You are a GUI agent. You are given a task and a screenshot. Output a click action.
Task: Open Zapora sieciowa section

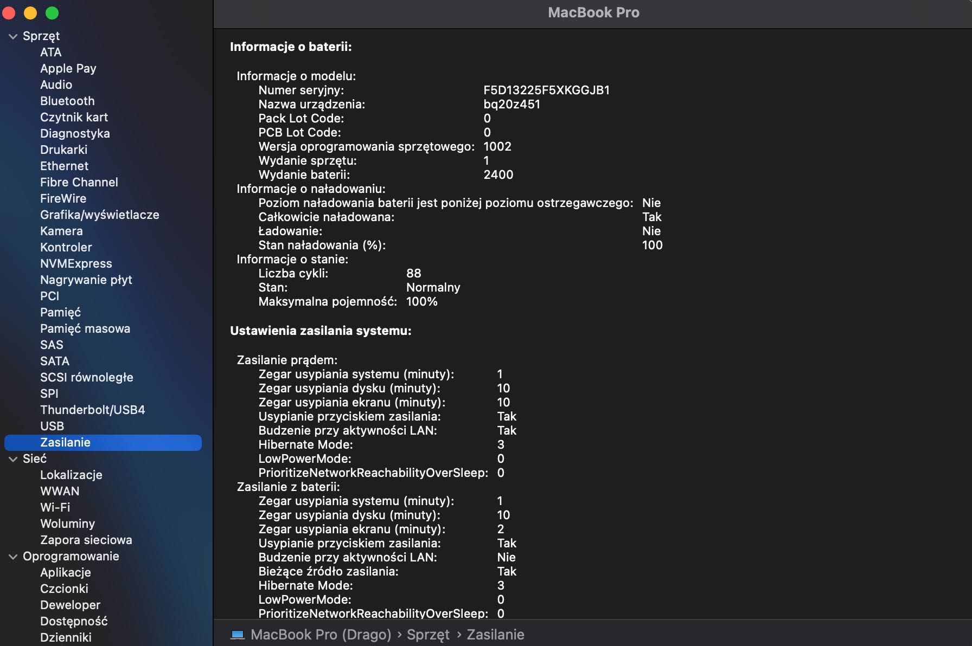pyautogui.click(x=86, y=540)
